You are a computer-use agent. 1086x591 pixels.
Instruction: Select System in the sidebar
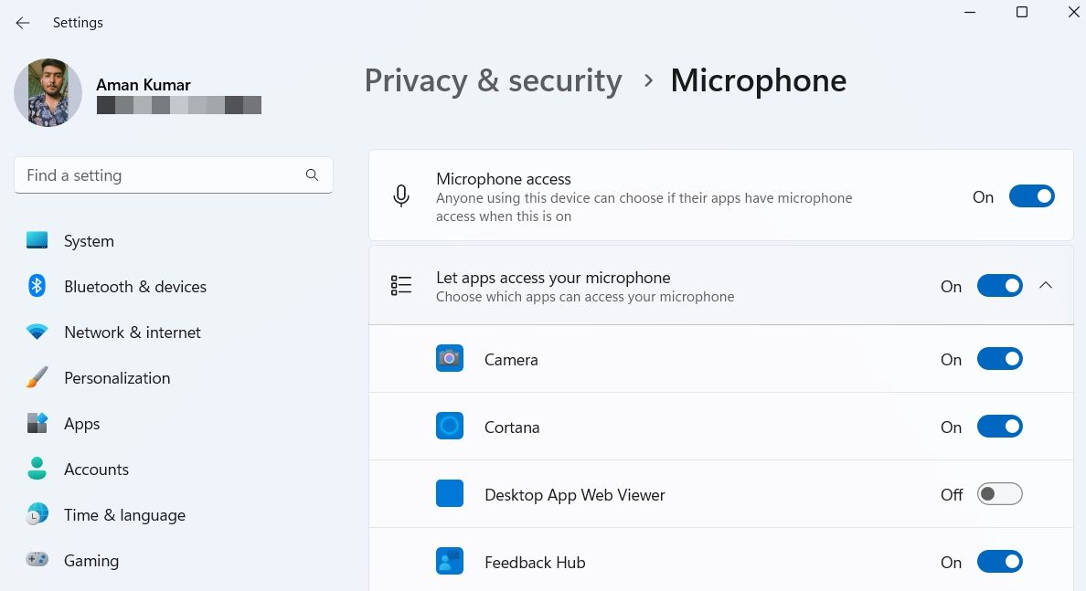(x=89, y=241)
